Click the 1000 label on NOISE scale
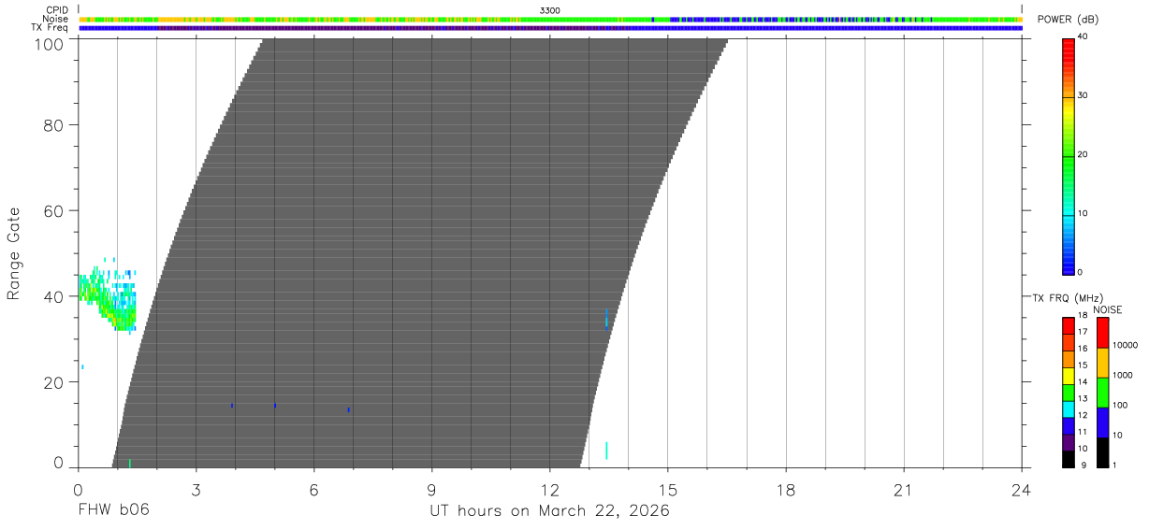 [1123, 376]
